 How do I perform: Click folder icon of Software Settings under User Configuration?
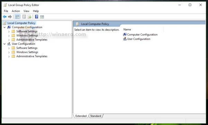click(13, 48)
